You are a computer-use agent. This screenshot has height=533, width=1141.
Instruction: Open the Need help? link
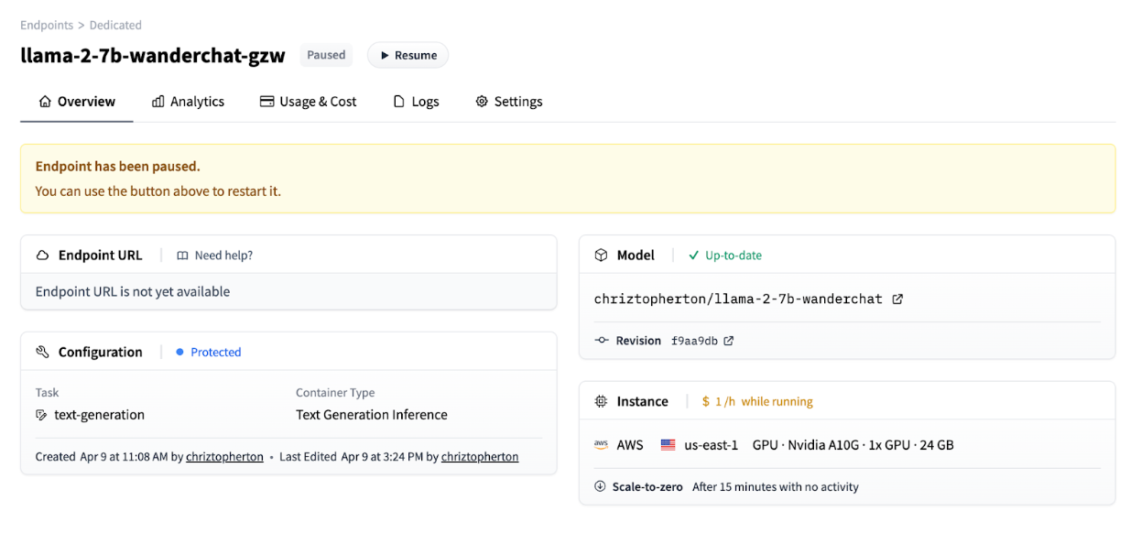coord(215,256)
